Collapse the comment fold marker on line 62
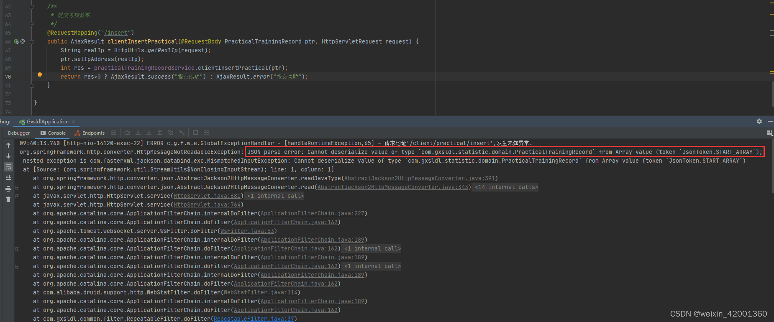This screenshot has width=774, height=322. (31, 7)
